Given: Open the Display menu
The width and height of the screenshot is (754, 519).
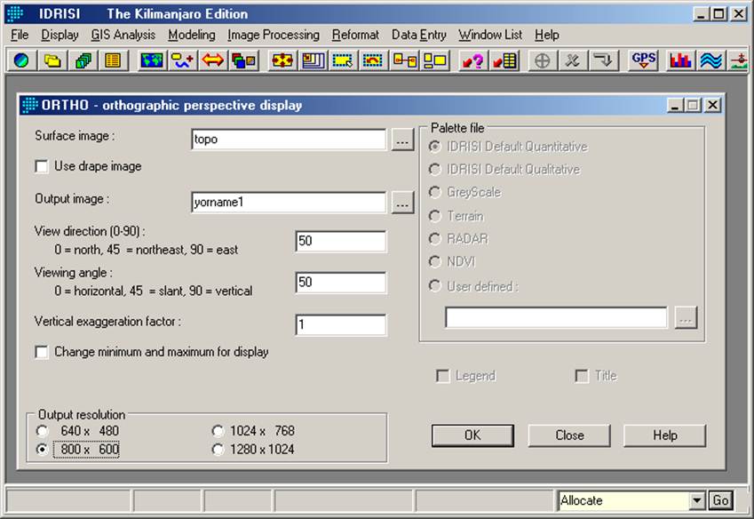Looking at the screenshot, I should coord(60,35).
